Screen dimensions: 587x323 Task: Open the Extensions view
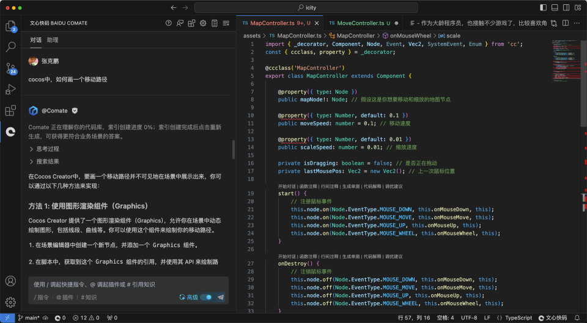10,111
